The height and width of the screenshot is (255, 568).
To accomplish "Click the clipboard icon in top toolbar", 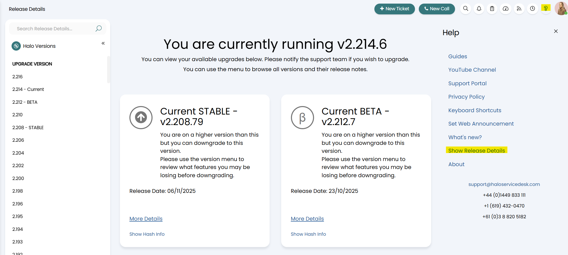I will click(492, 9).
